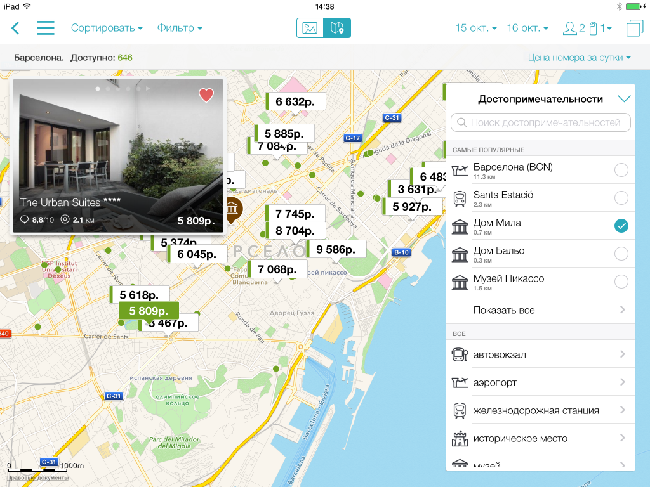650x487 pixels.
Task: Uncheck the Дом Мила checkmark
Action: 621,226
